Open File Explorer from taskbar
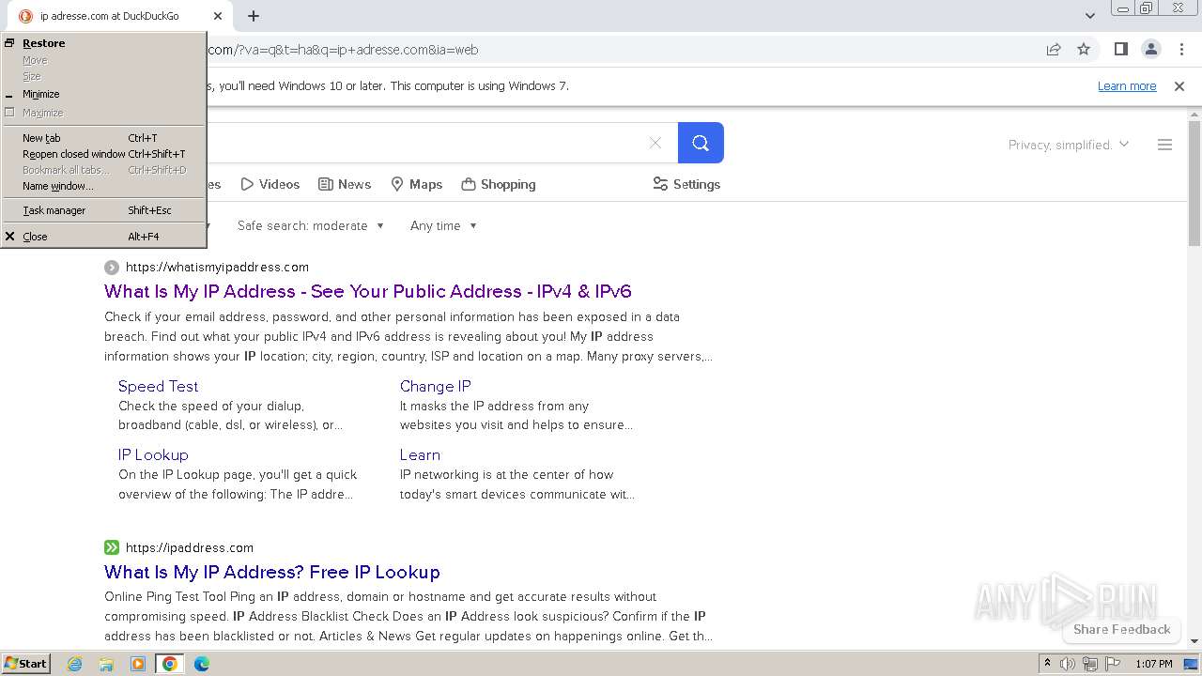1202x676 pixels. 106,664
